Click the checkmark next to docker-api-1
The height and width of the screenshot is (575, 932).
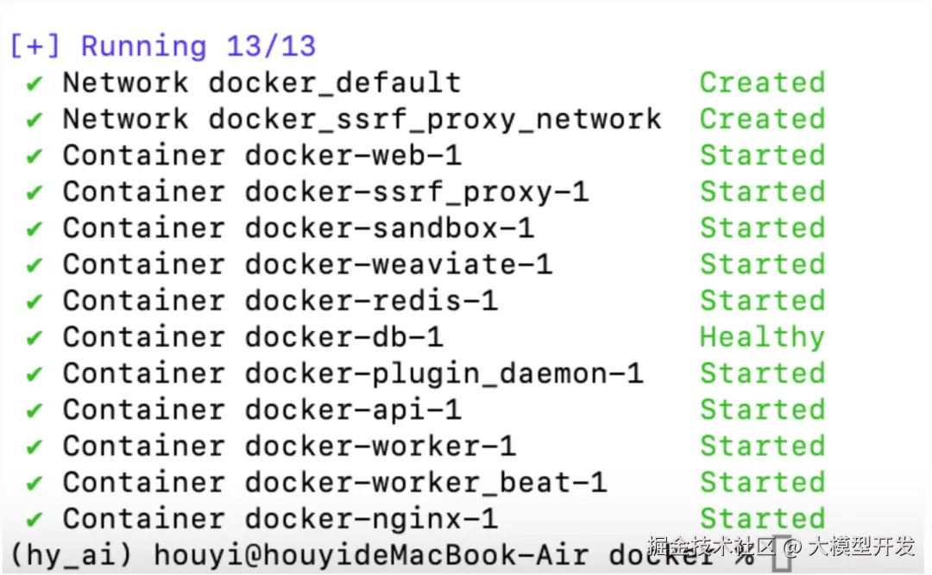[35, 410]
